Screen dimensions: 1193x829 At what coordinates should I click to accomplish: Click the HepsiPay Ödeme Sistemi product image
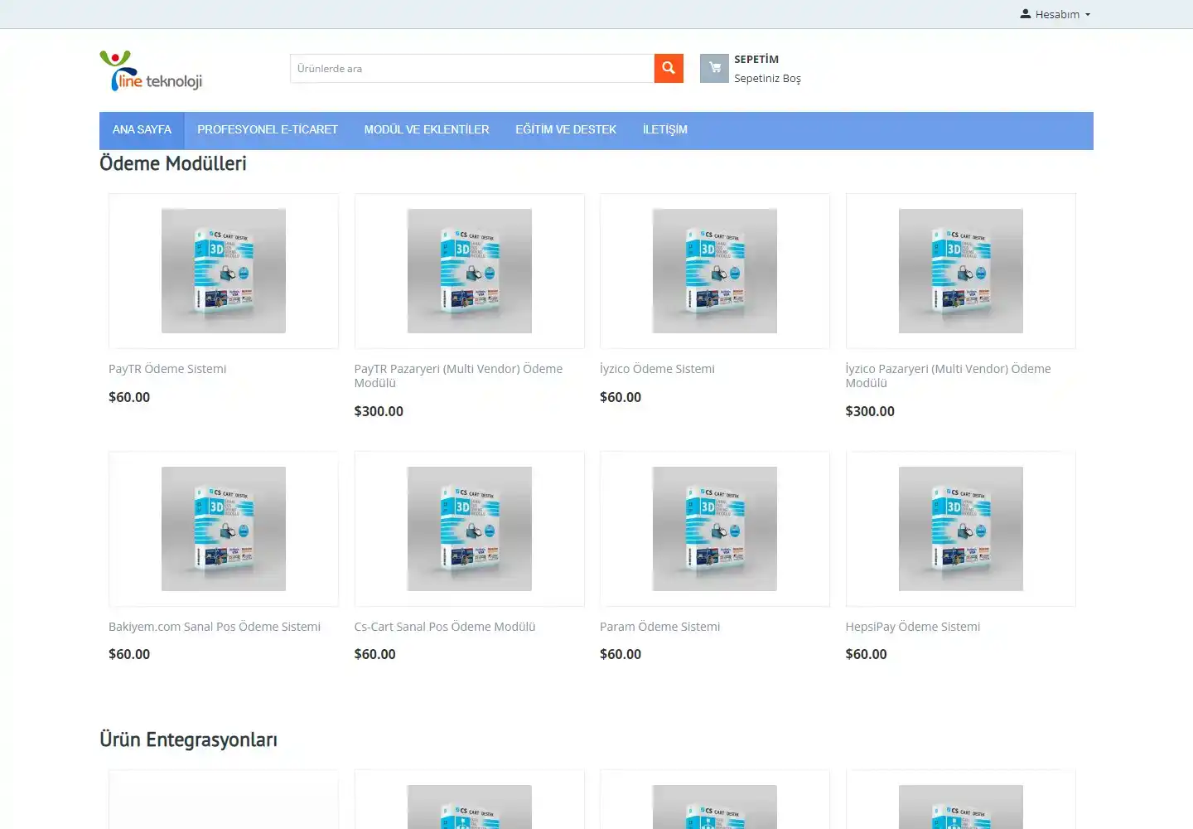pyautogui.click(x=961, y=529)
